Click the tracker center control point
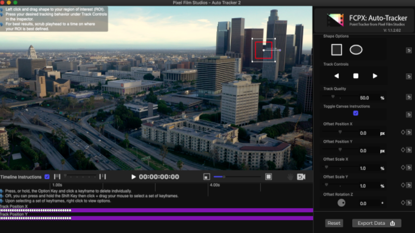The height and width of the screenshot is (233, 415). click(x=264, y=50)
